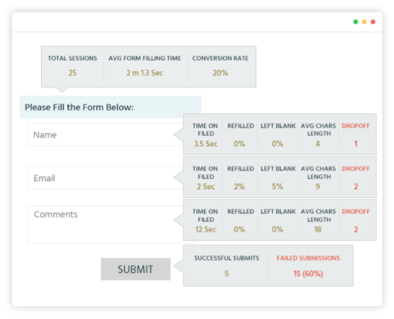
Task: Click the green window control dot
Action: (355, 22)
